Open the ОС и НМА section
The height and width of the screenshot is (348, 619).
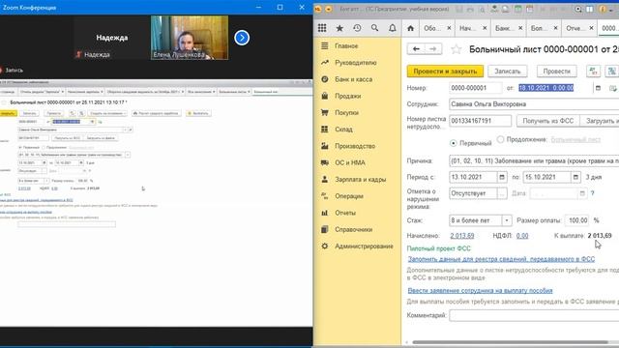pos(350,162)
